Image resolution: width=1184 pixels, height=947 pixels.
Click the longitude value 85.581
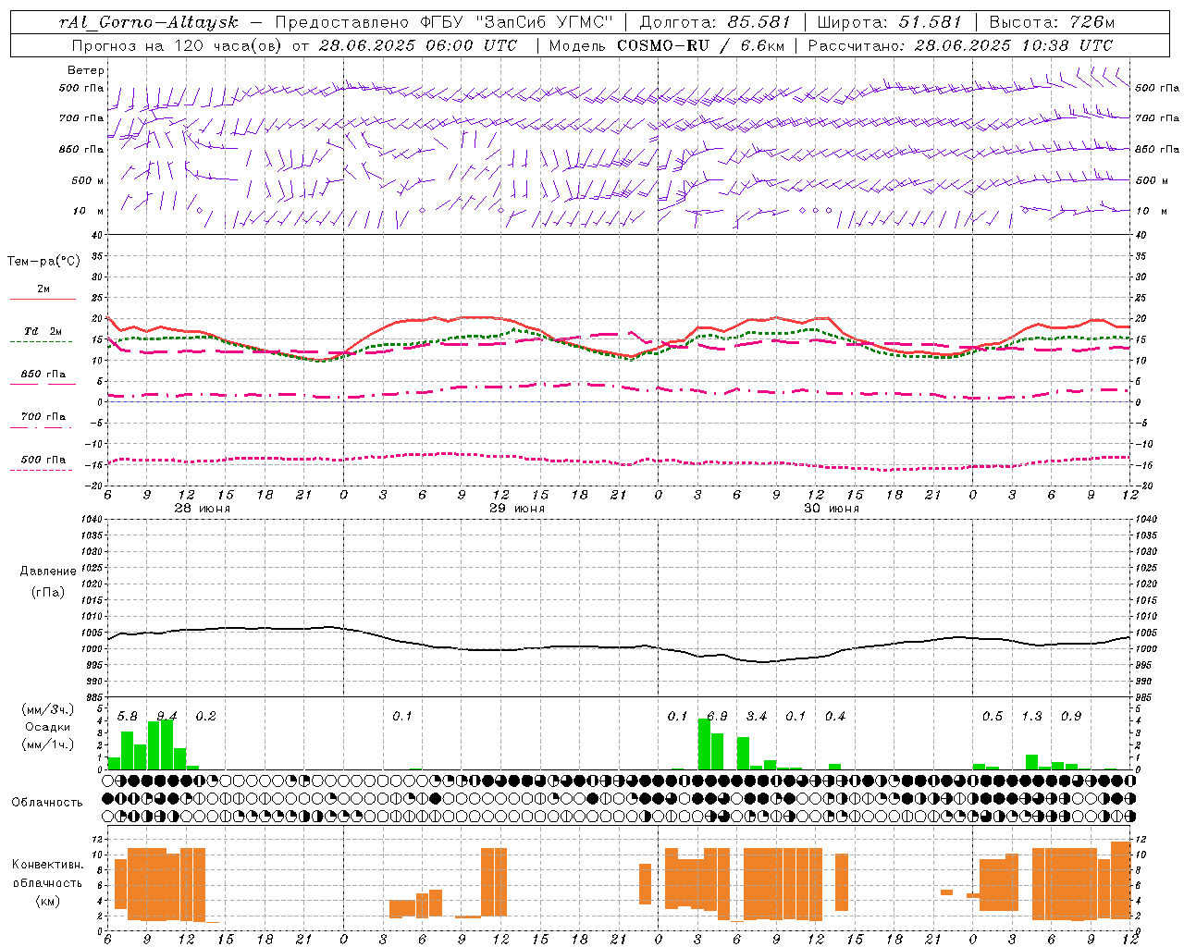[758, 22]
